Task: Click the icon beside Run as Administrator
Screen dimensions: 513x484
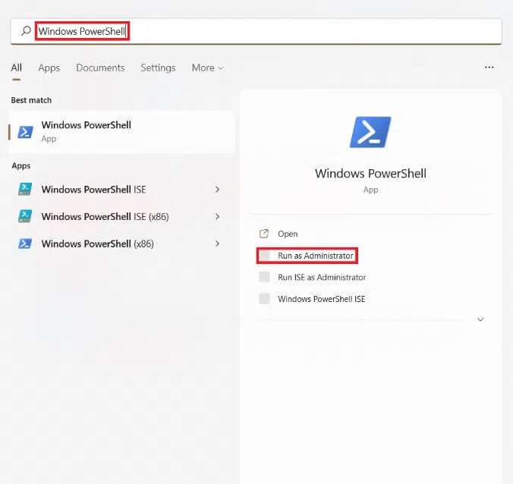Action: click(x=264, y=256)
